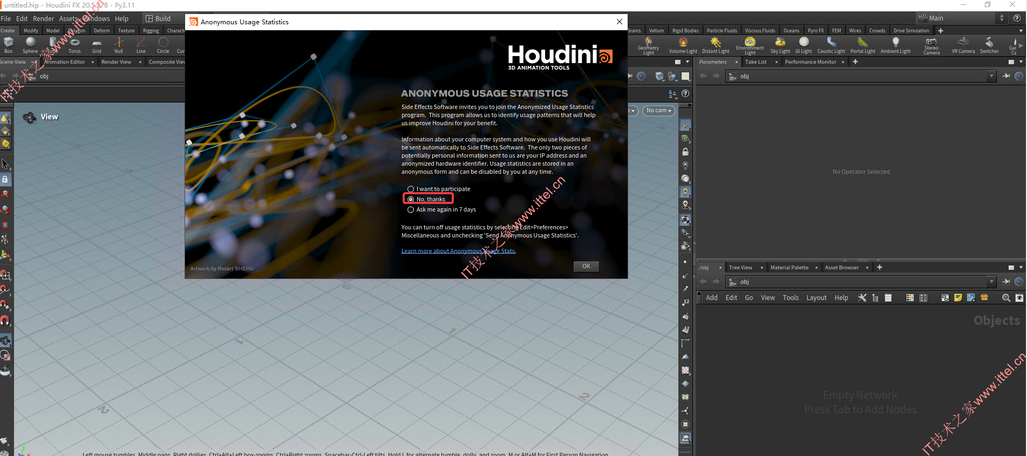Expand the Parameters pane obj path dropdown
This screenshot has height=456, width=1027.
point(992,76)
